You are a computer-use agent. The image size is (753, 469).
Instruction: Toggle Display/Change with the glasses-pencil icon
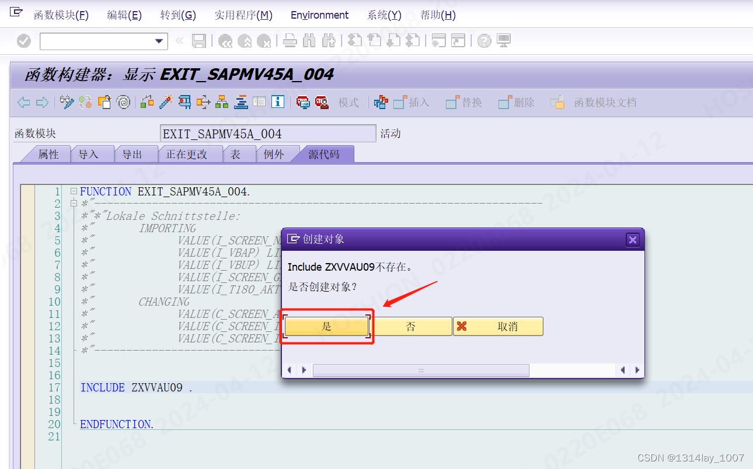67,103
